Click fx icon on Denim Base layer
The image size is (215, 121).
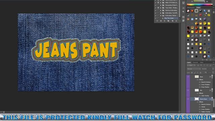(210, 99)
